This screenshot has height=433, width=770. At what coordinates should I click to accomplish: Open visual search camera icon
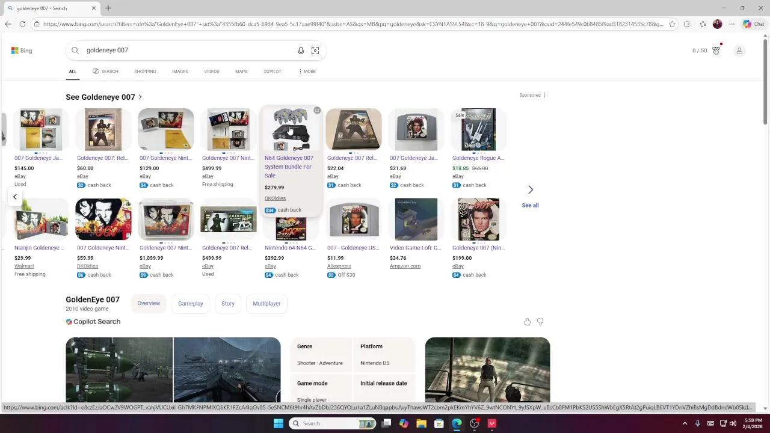coord(315,51)
